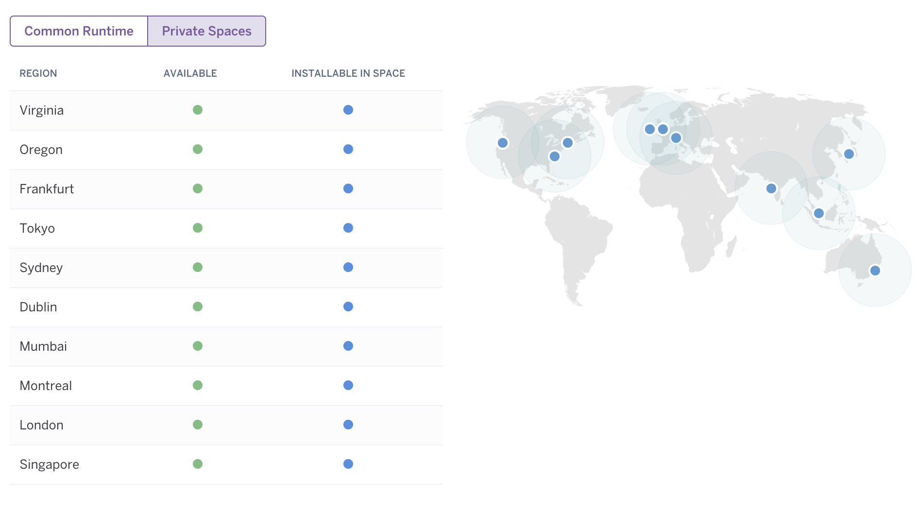The height and width of the screenshot is (512, 917).
Task: Click the INSTALLABLE IN SPACE column header
Action: pyautogui.click(x=348, y=73)
